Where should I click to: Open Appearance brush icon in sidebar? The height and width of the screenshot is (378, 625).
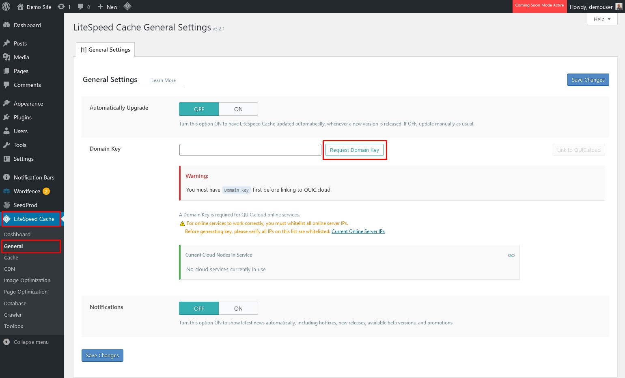pyautogui.click(x=6, y=104)
